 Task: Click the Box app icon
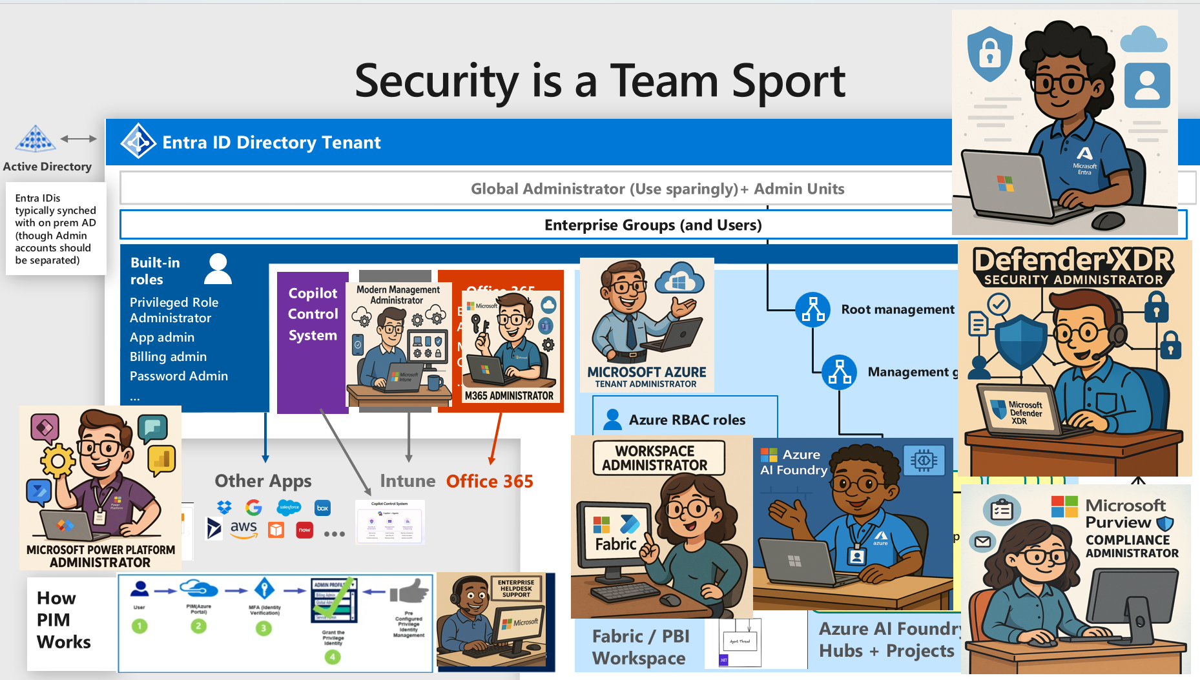322,508
